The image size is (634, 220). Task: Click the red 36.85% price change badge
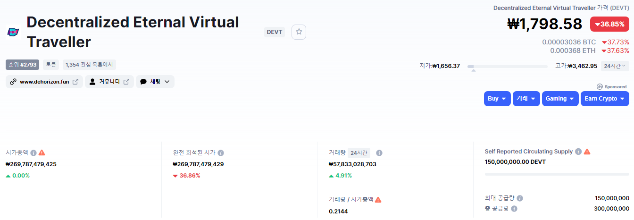click(x=609, y=24)
